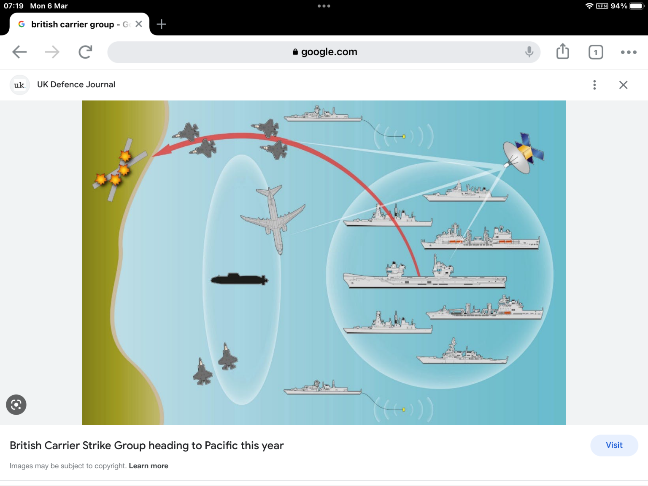This screenshot has height=486, width=648.
Task: Tap the Google Lens search icon
Action: (x=16, y=405)
